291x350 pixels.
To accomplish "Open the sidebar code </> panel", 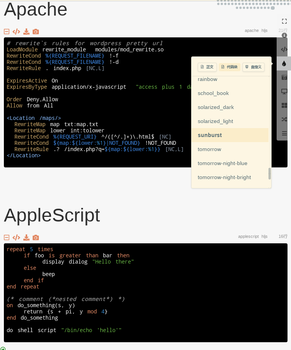I will coord(284,49).
